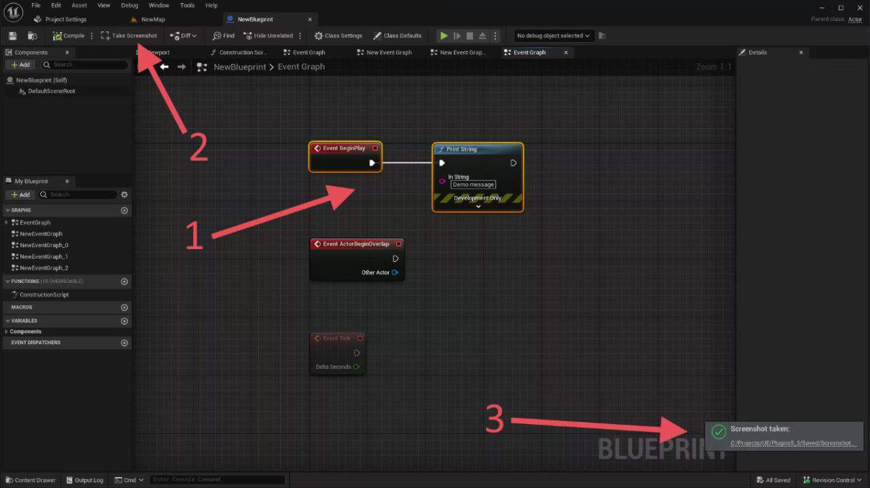
Task: Select NewBlueprint (Self) in Components
Action: tap(41, 80)
